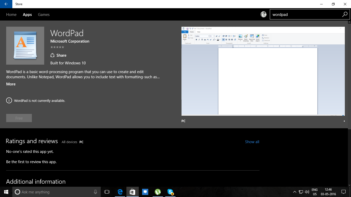Image resolution: width=351 pixels, height=197 pixels.
Task: Minimize the Store window
Action: pyautogui.click(x=321, y=4)
